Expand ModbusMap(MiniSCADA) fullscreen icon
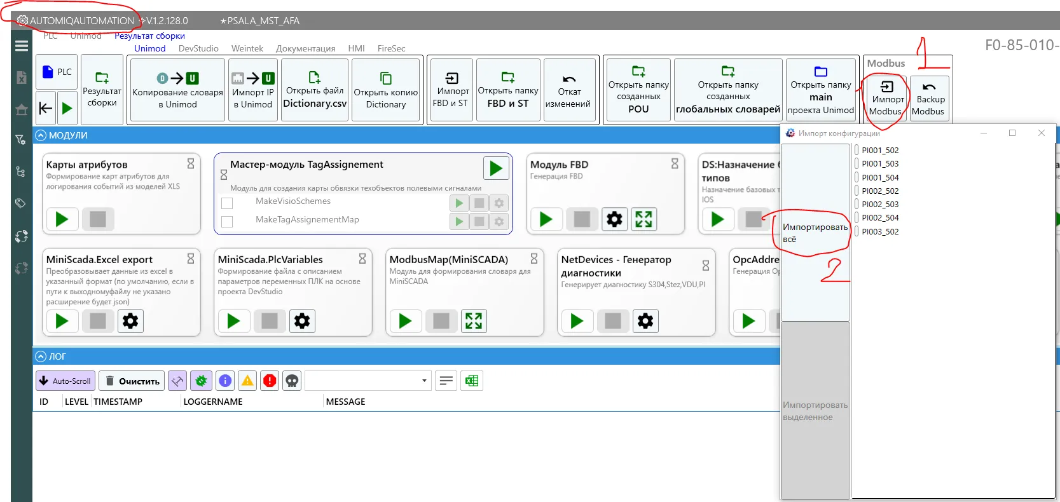The image size is (1060, 502). (474, 321)
